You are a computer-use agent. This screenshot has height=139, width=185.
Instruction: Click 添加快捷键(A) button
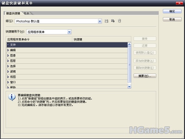tap(145, 61)
